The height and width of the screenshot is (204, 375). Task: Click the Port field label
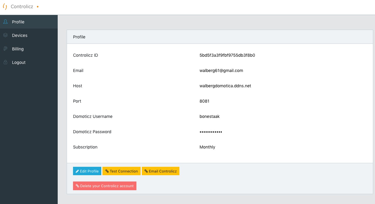point(77,101)
